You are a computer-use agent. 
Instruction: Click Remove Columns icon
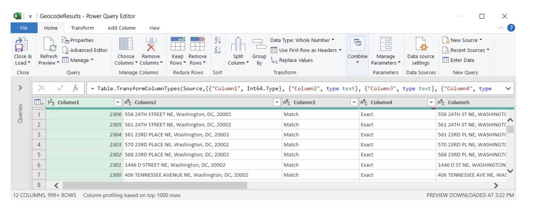pos(151,44)
